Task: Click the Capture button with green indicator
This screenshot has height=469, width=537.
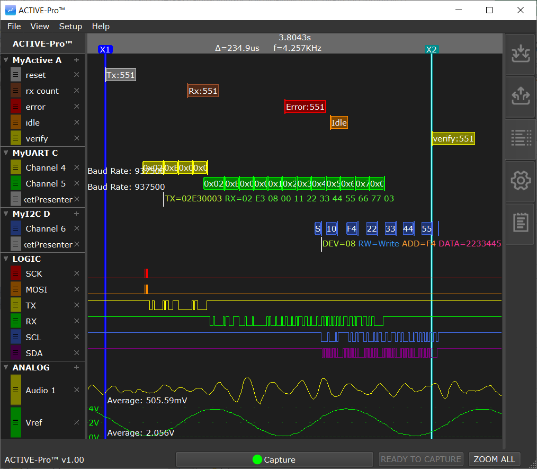Action: pos(274,459)
